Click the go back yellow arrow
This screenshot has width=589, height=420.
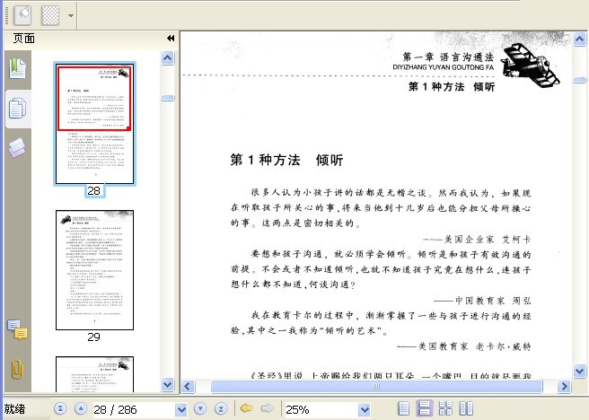click(x=246, y=408)
